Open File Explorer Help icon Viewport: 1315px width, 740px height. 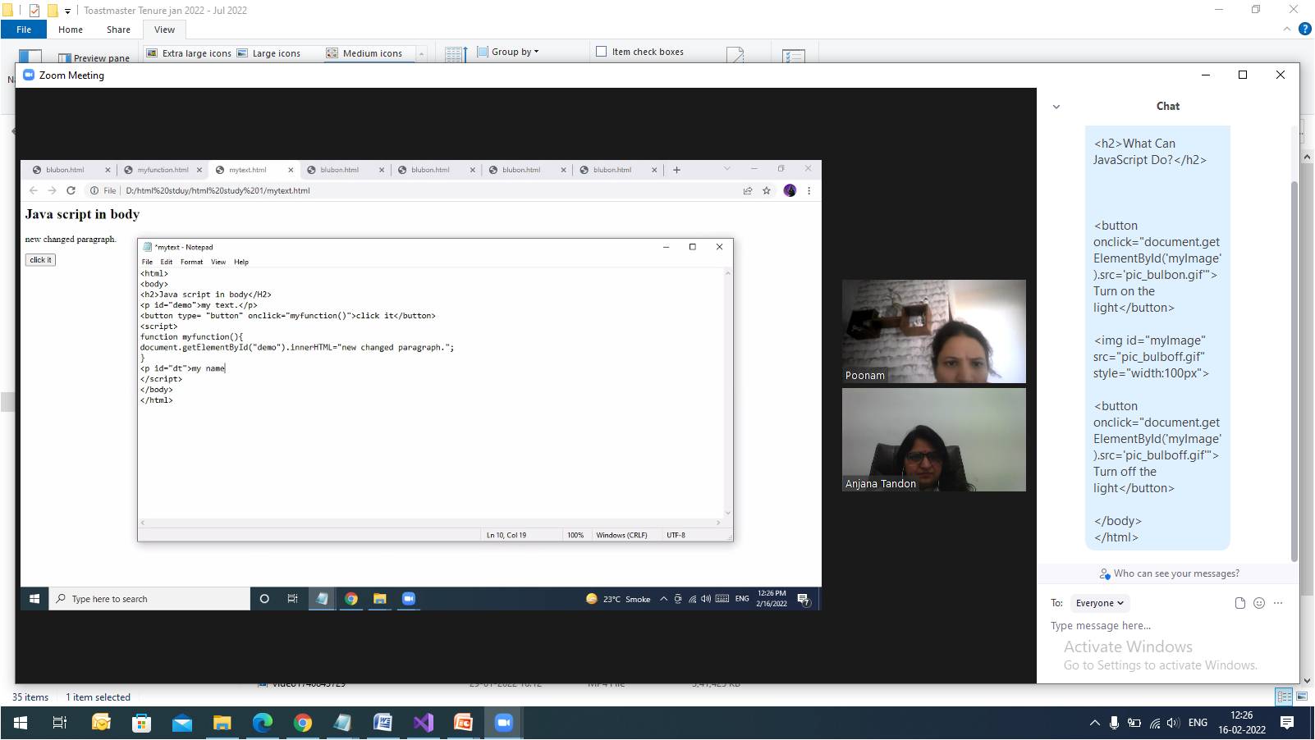pyautogui.click(x=1305, y=30)
